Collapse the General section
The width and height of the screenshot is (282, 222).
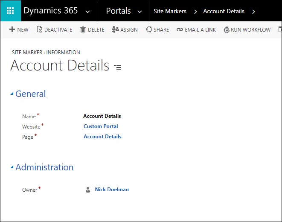[x=12, y=94]
